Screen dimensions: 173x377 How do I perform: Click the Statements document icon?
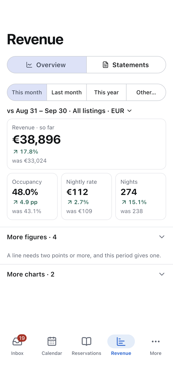[106, 65]
